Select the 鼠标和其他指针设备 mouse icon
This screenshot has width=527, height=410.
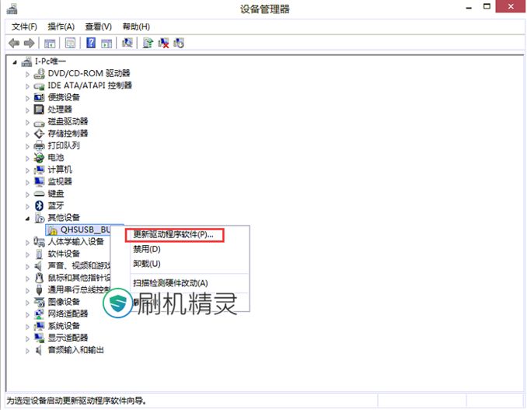pos(39,278)
